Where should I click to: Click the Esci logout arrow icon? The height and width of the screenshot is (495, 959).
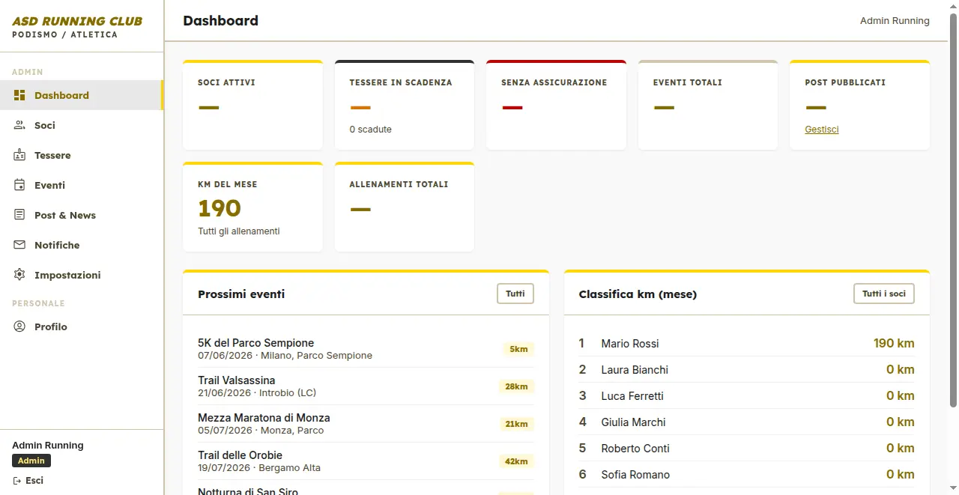(x=16, y=481)
